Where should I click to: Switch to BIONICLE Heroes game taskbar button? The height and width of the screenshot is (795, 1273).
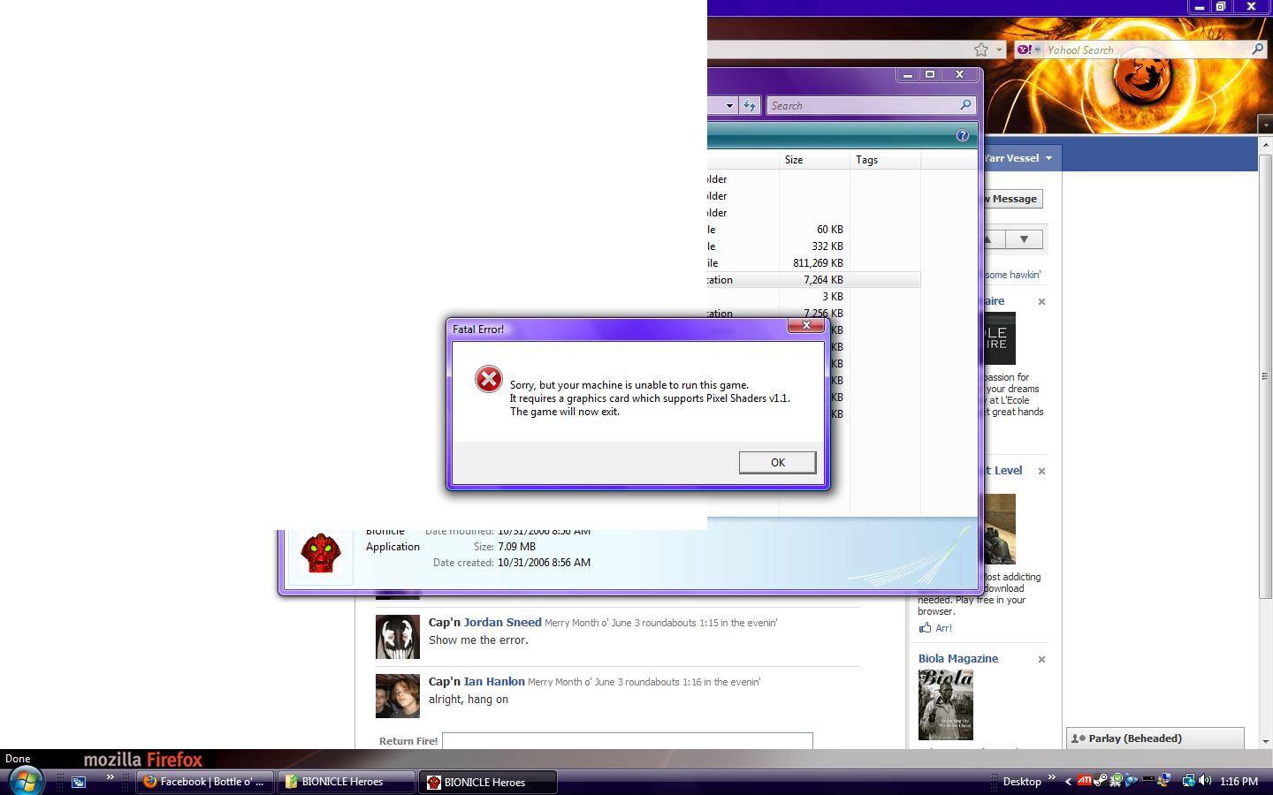click(489, 782)
